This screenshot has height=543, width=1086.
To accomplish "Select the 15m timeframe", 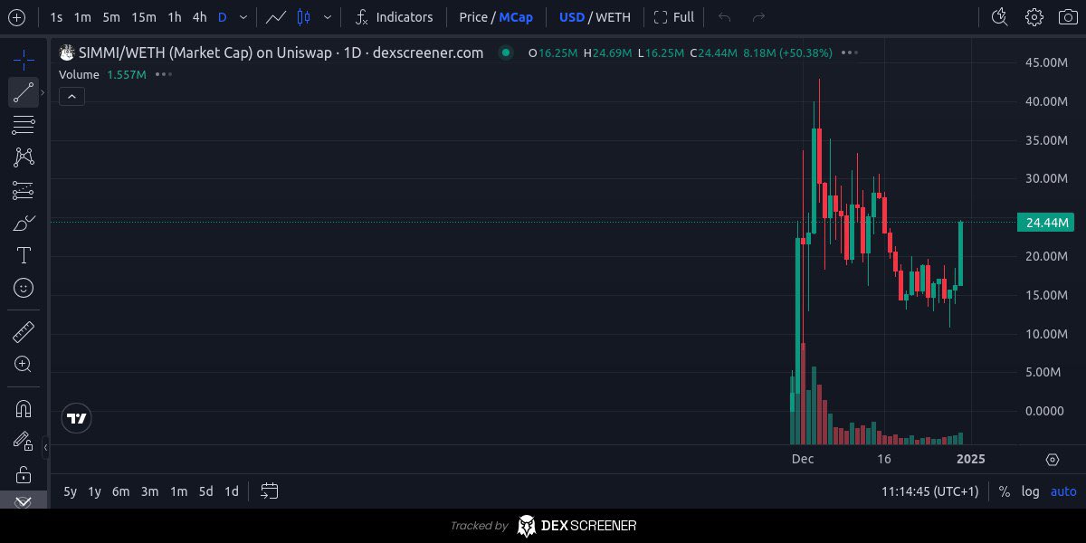I will click(x=143, y=17).
